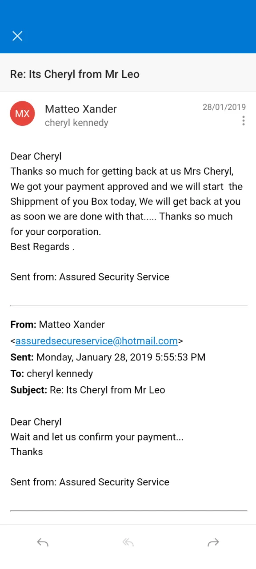Open the three-dot more options menu

click(243, 120)
